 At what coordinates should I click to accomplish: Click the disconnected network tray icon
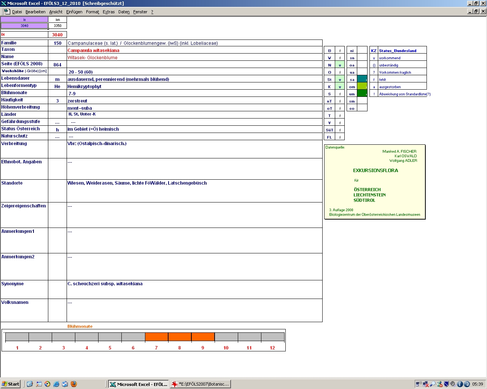point(425,384)
